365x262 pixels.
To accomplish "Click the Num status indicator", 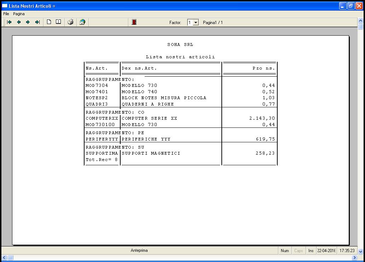I will click(x=285, y=251).
